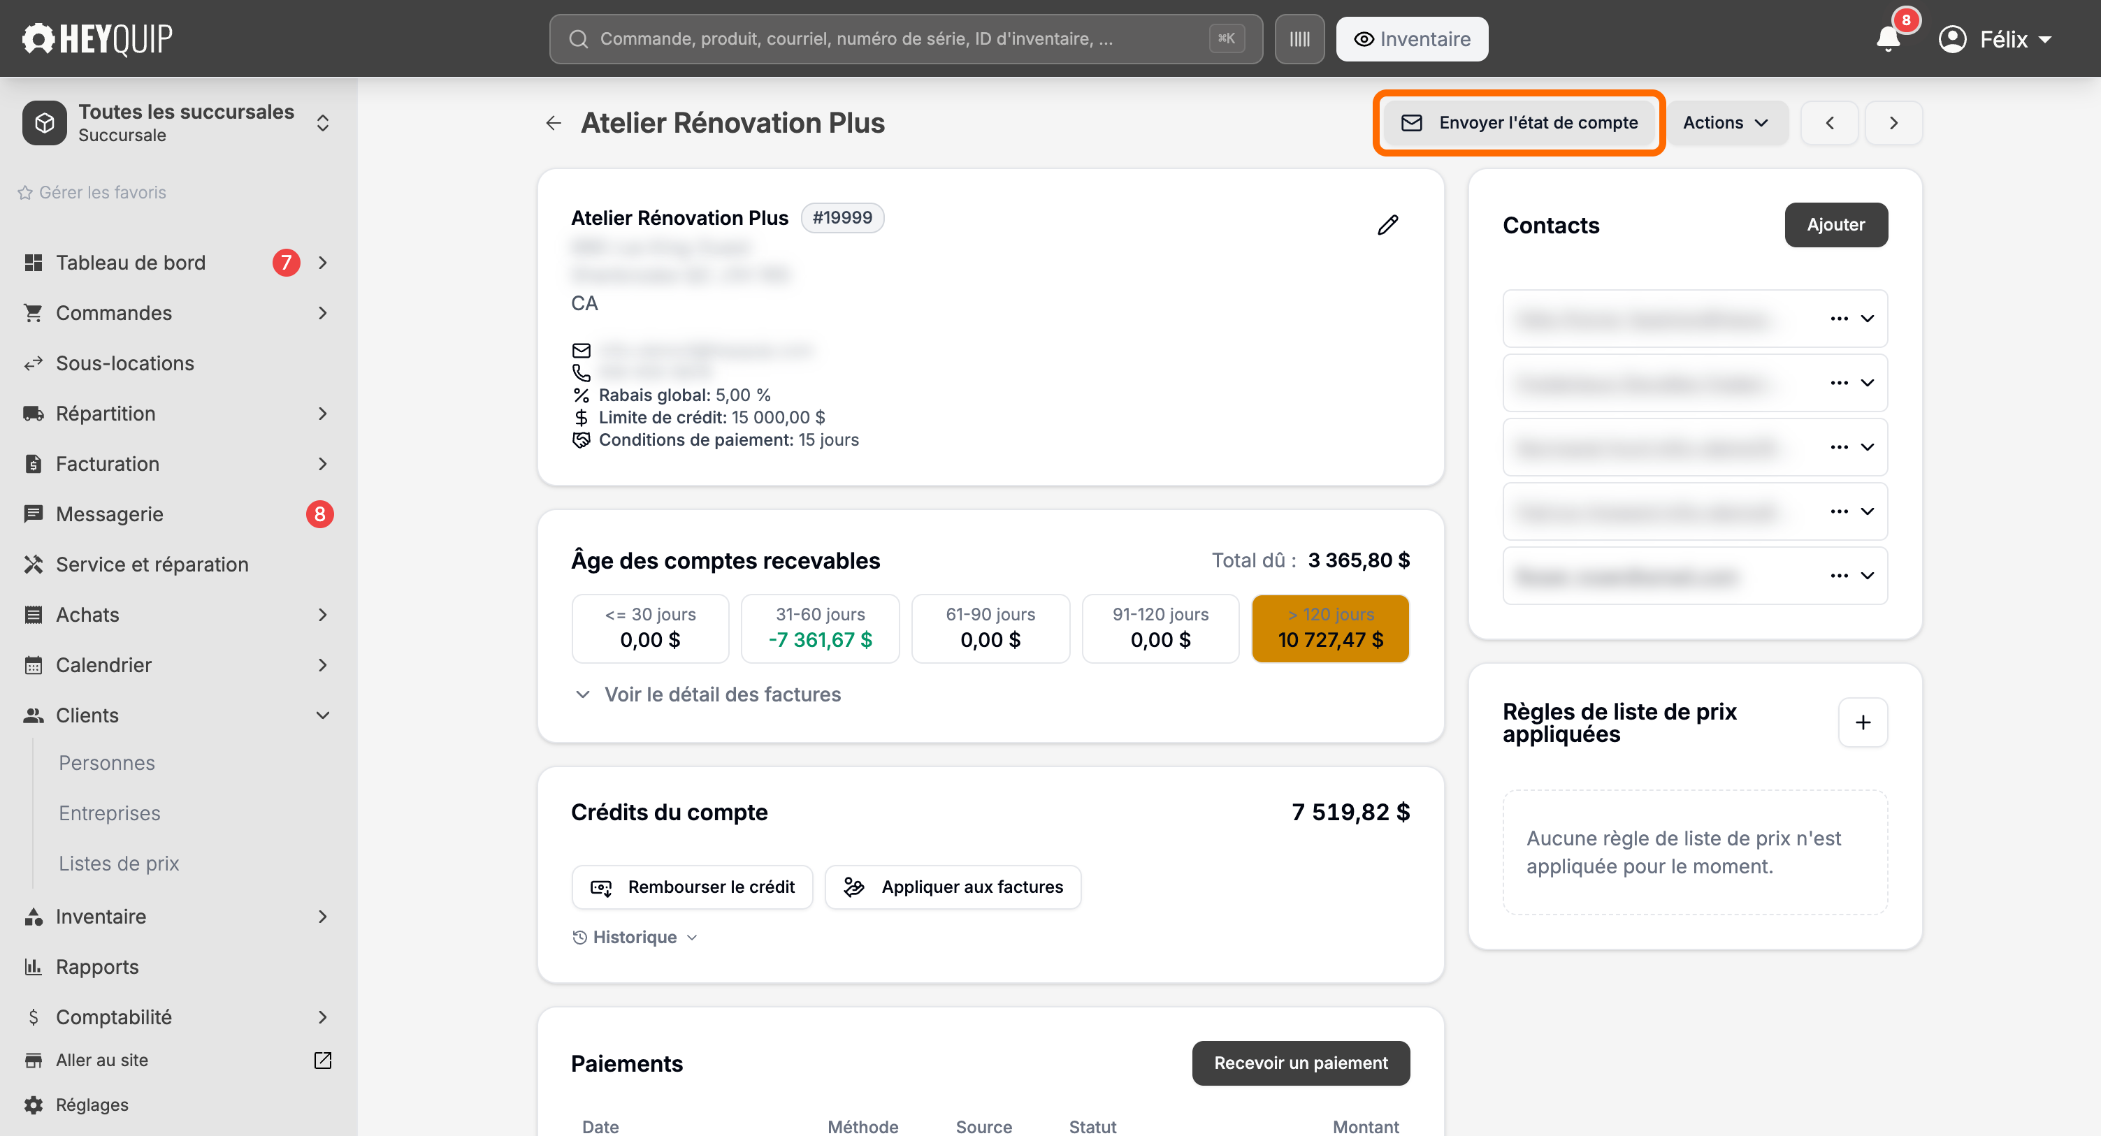Open the HEYQUIP logo home link
The height and width of the screenshot is (1136, 2101).
click(97, 38)
